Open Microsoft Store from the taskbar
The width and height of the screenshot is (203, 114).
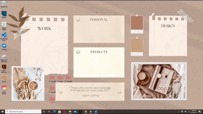point(60,111)
